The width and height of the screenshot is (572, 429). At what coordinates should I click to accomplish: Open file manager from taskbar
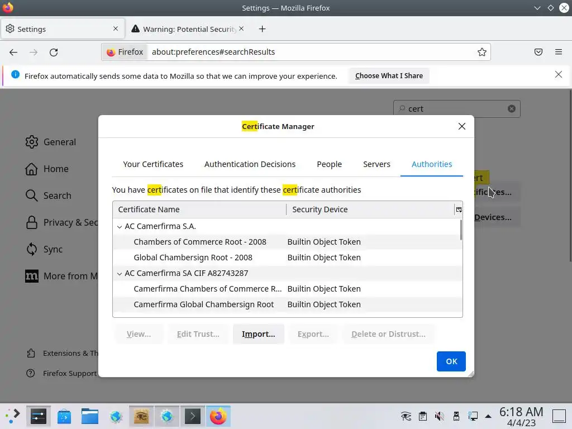click(90, 416)
